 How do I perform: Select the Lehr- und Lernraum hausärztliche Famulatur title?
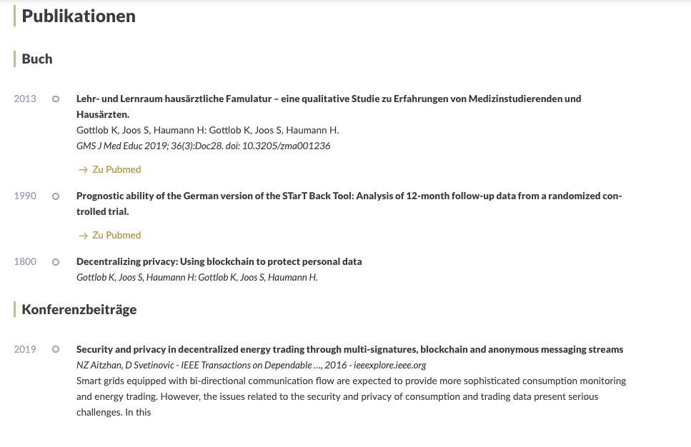pos(329,106)
